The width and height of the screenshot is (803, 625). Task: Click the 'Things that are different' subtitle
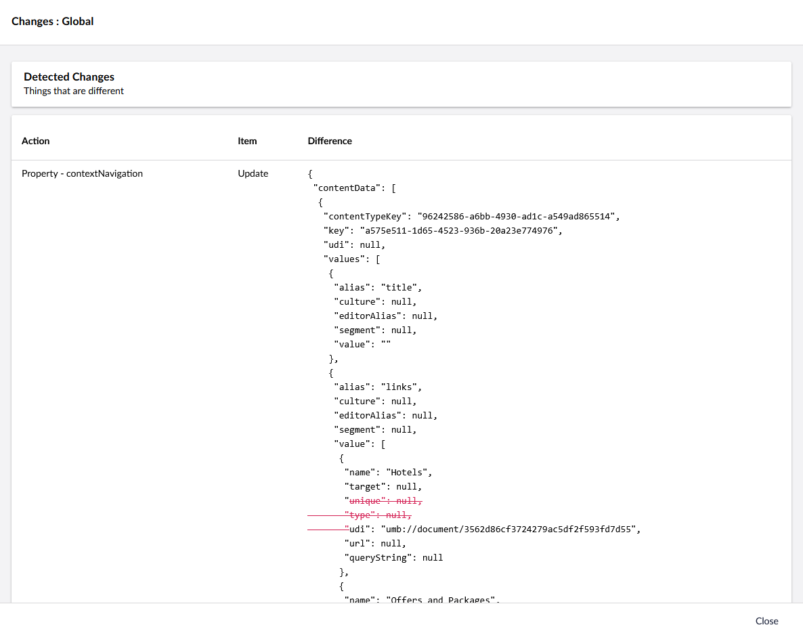click(74, 91)
